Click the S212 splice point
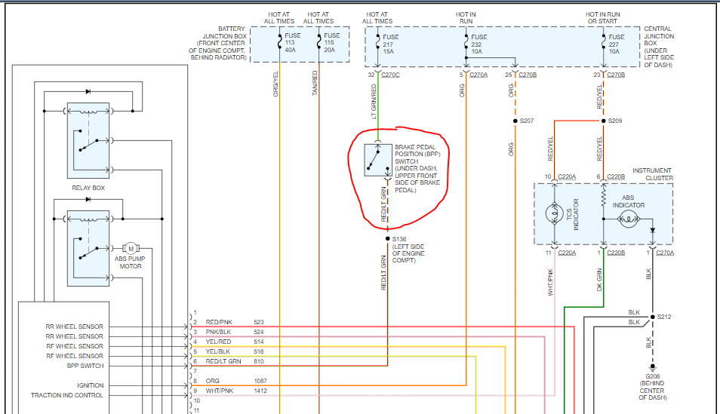This screenshot has height=414, width=720. tap(653, 317)
